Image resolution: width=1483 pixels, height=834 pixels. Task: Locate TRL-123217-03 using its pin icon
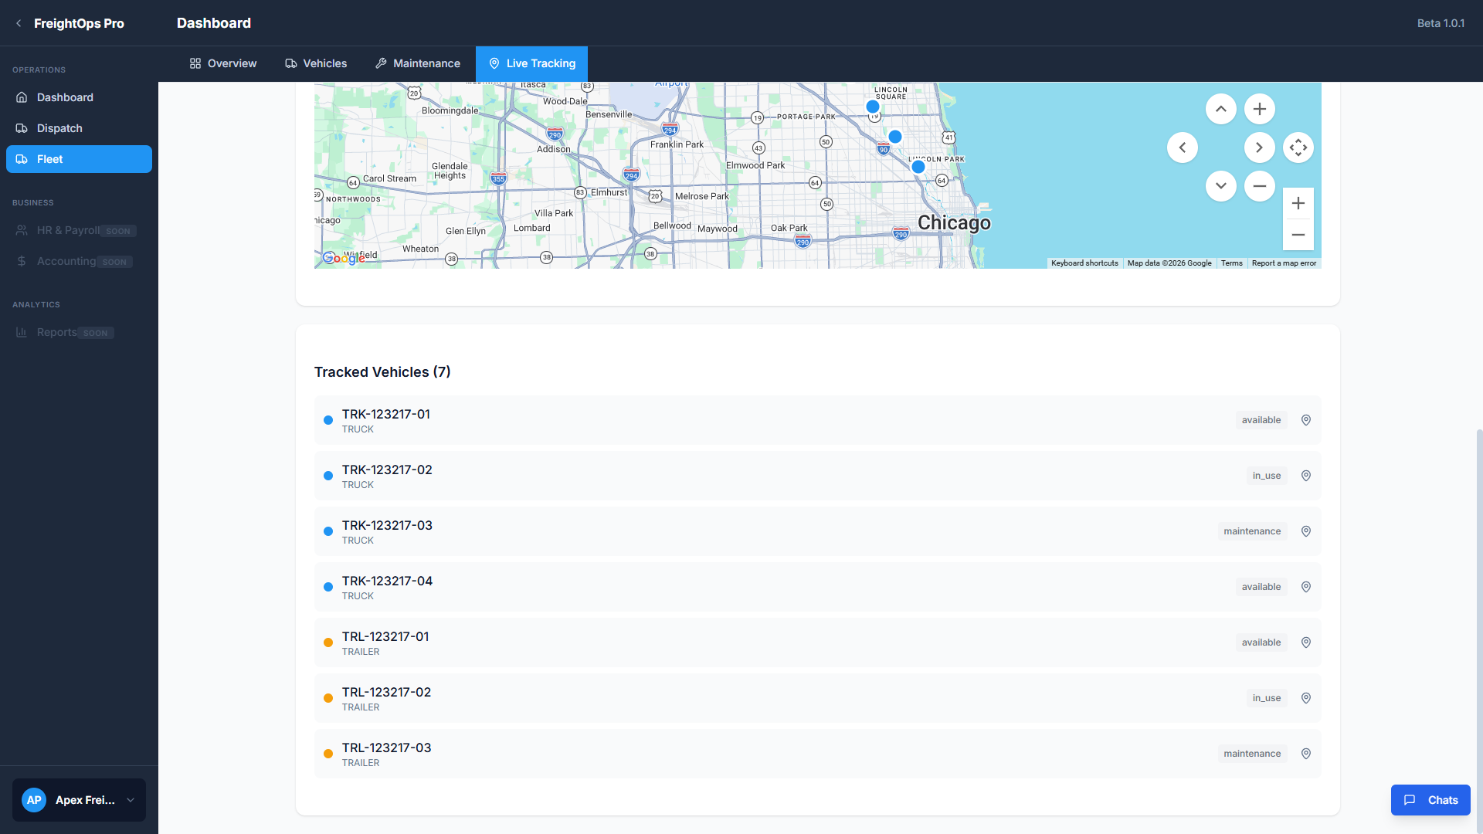pyautogui.click(x=1306, y=754)
